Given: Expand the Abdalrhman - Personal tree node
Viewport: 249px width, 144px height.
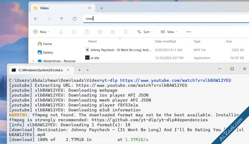Looking at the screenshot, I should click(33, 61).
